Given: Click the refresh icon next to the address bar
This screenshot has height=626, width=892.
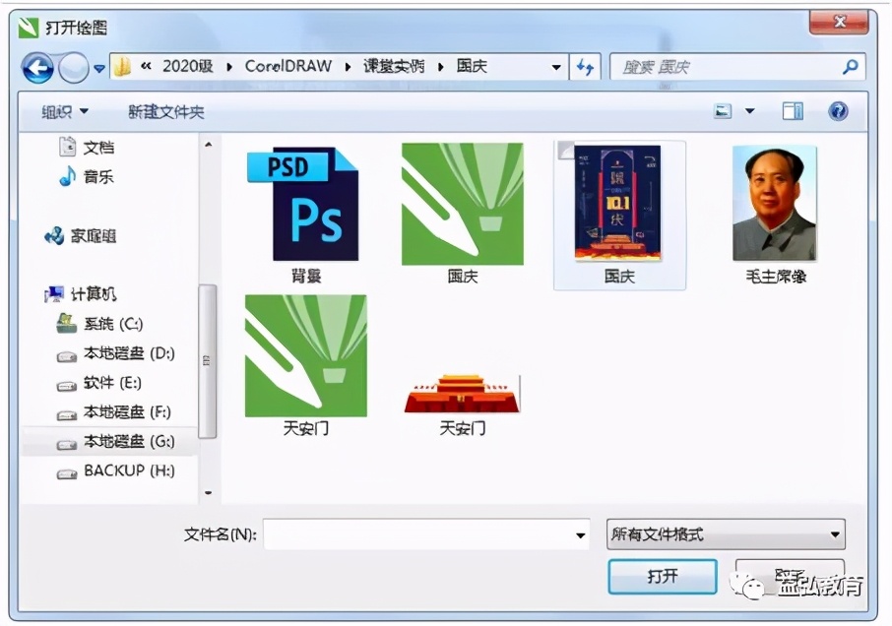Looking at the screenshot, I should coord(585,67).
